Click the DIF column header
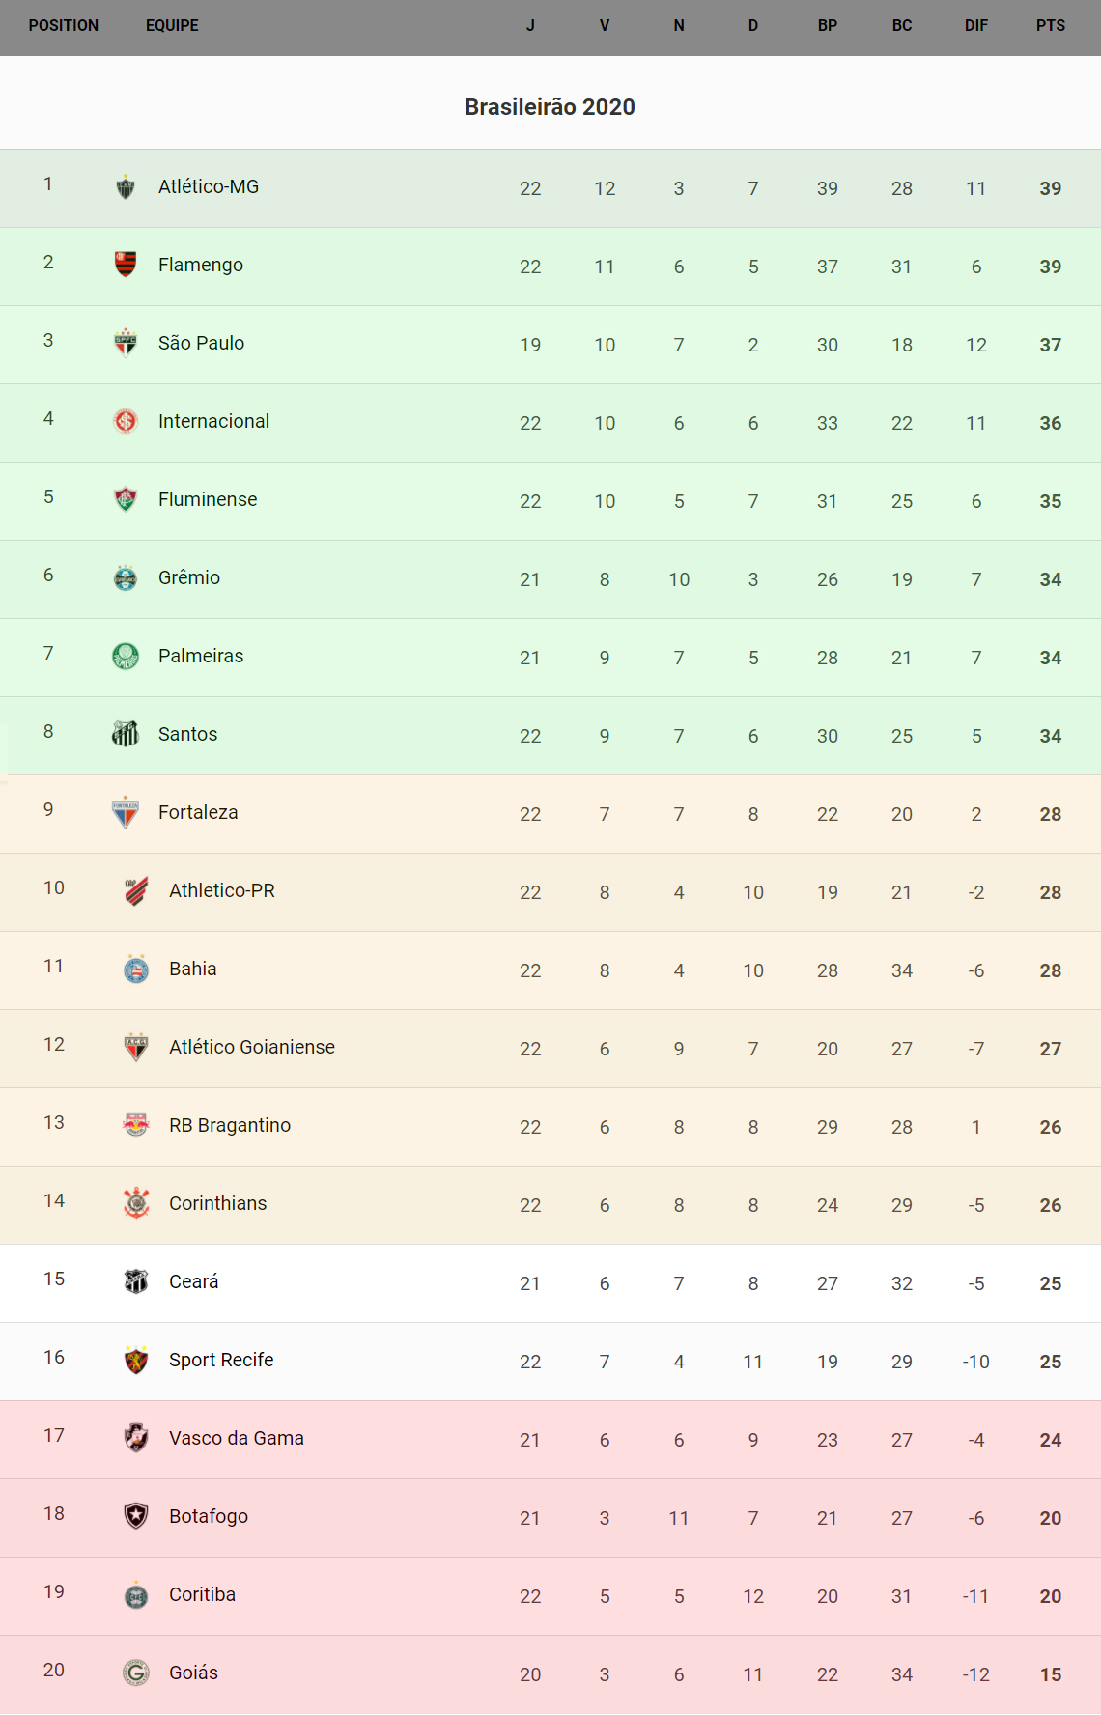Image resolution: width=1101 pixels, height=1715 pixels. point(976,26)
